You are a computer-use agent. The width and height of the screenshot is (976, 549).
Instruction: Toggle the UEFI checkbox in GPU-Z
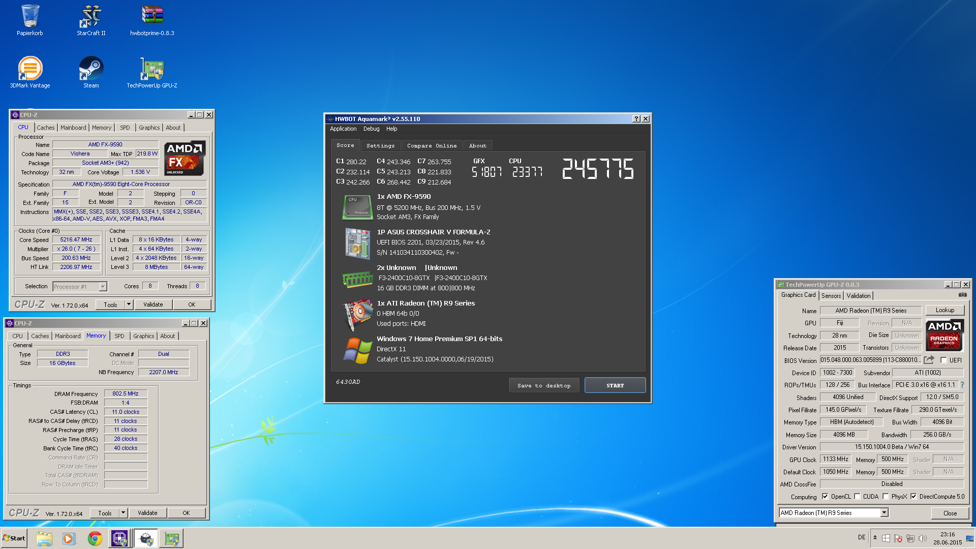click(943, 360)
